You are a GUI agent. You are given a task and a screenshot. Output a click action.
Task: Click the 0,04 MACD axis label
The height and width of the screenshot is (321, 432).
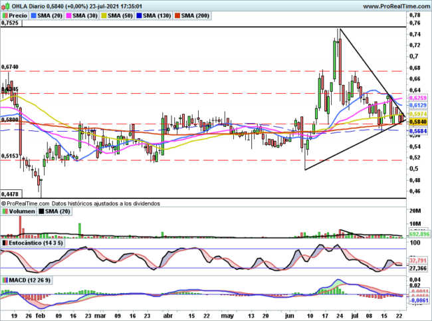[x=415, y=280]
